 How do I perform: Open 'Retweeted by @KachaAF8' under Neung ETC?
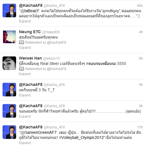46,43
